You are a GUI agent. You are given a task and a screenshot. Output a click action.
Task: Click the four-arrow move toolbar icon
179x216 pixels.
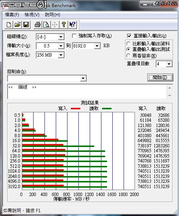point(55,25)
